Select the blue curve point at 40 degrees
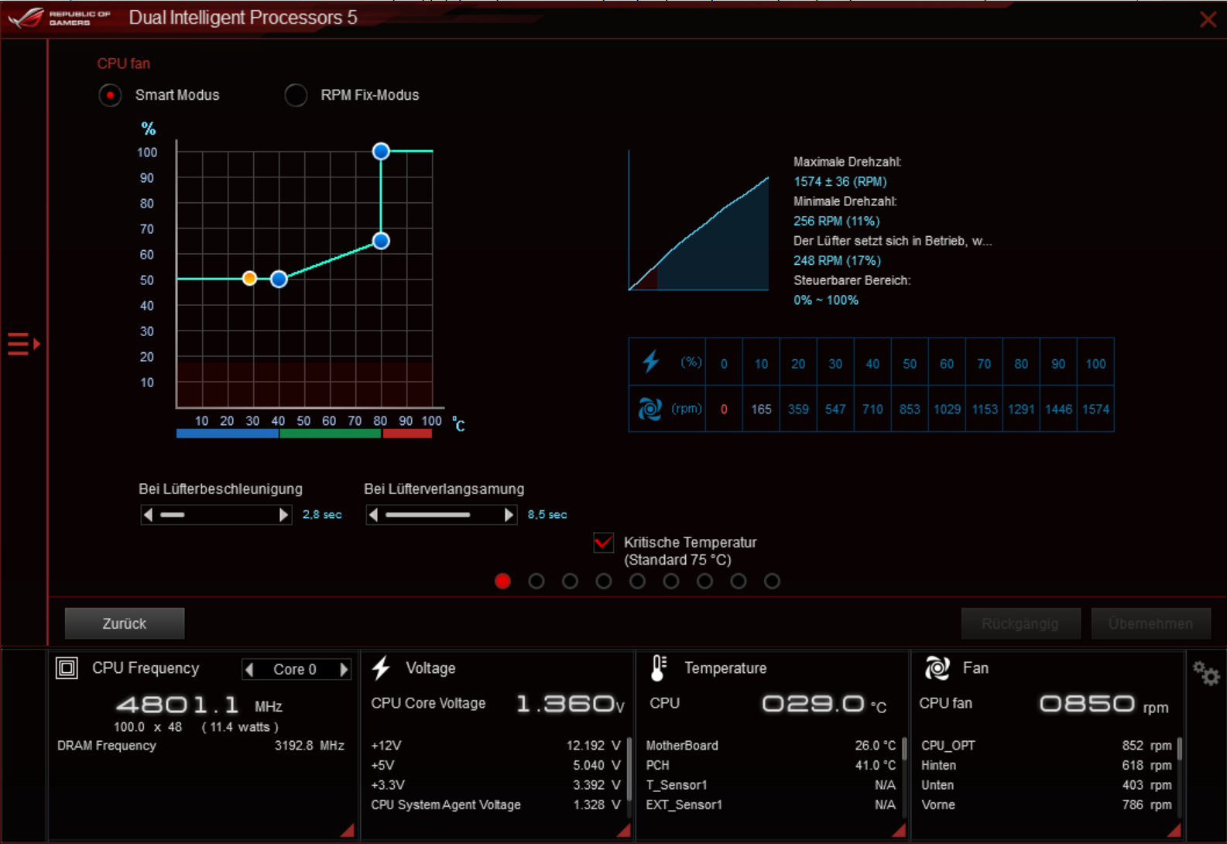Image resolution: width=1227 pixels, height=844 pixels. [x=279, y=279]
